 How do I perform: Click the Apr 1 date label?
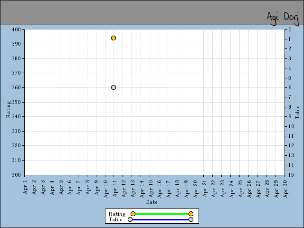click(25, 187)
